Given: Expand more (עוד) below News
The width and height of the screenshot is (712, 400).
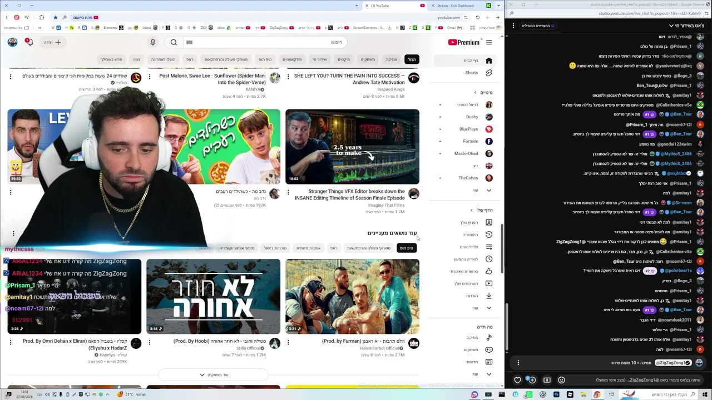Looking at the screenshot, I should 464,374.
